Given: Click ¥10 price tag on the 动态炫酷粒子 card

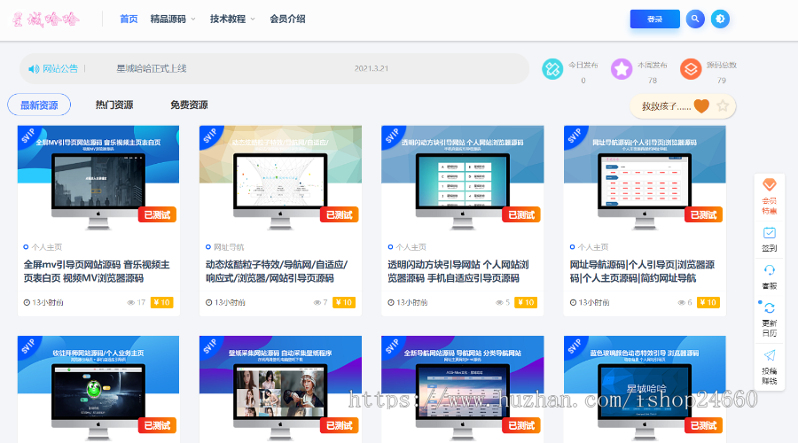Looking at the screenshot, I should click(x=344, y=303).
